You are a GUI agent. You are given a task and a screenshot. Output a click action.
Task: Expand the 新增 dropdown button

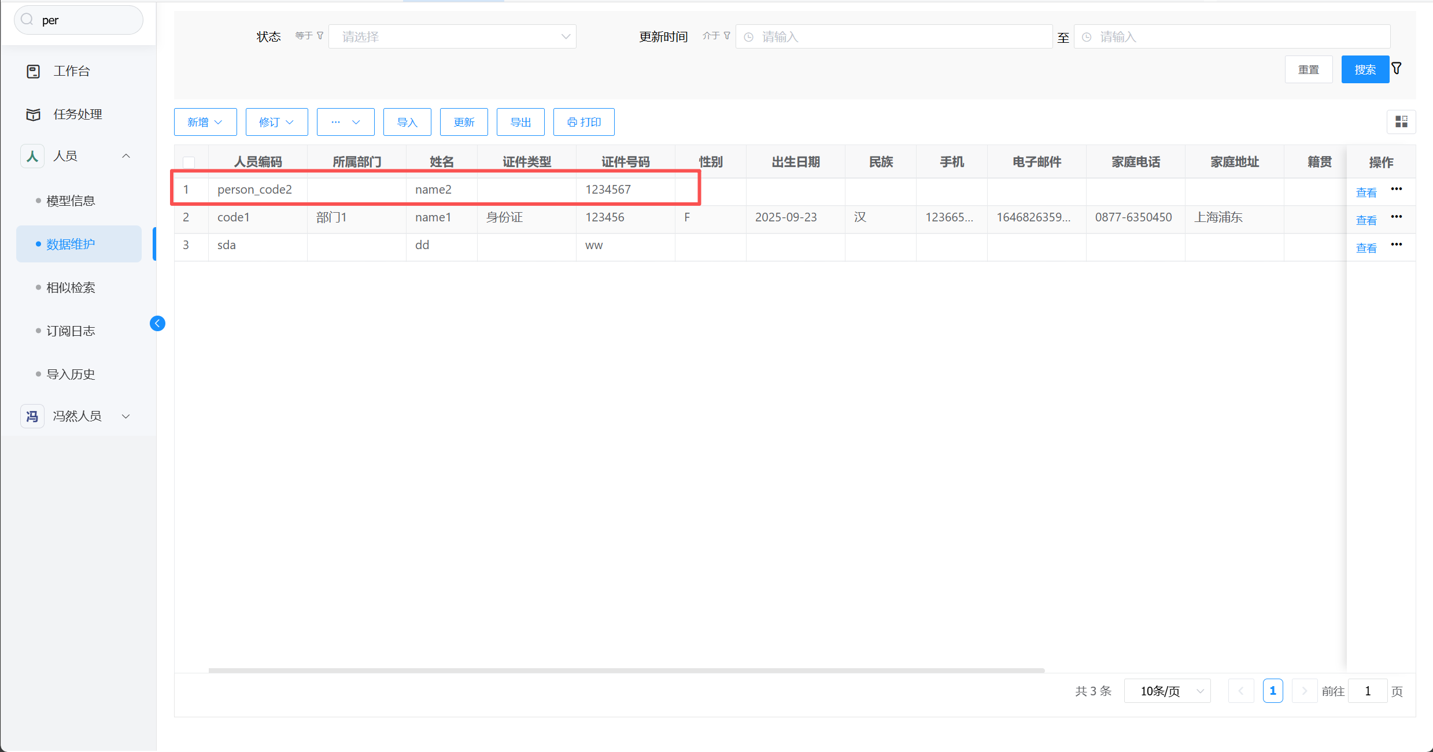coord(205,122)
